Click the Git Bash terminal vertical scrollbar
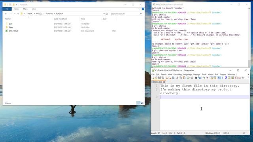 click(x=249, y=37)
